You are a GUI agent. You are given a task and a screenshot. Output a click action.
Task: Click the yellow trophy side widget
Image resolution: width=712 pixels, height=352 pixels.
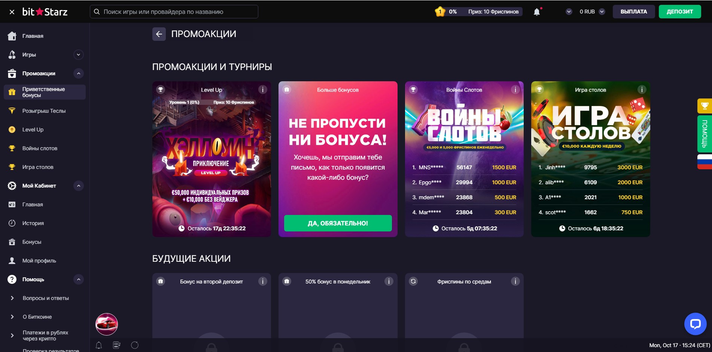tap(705, 106)
